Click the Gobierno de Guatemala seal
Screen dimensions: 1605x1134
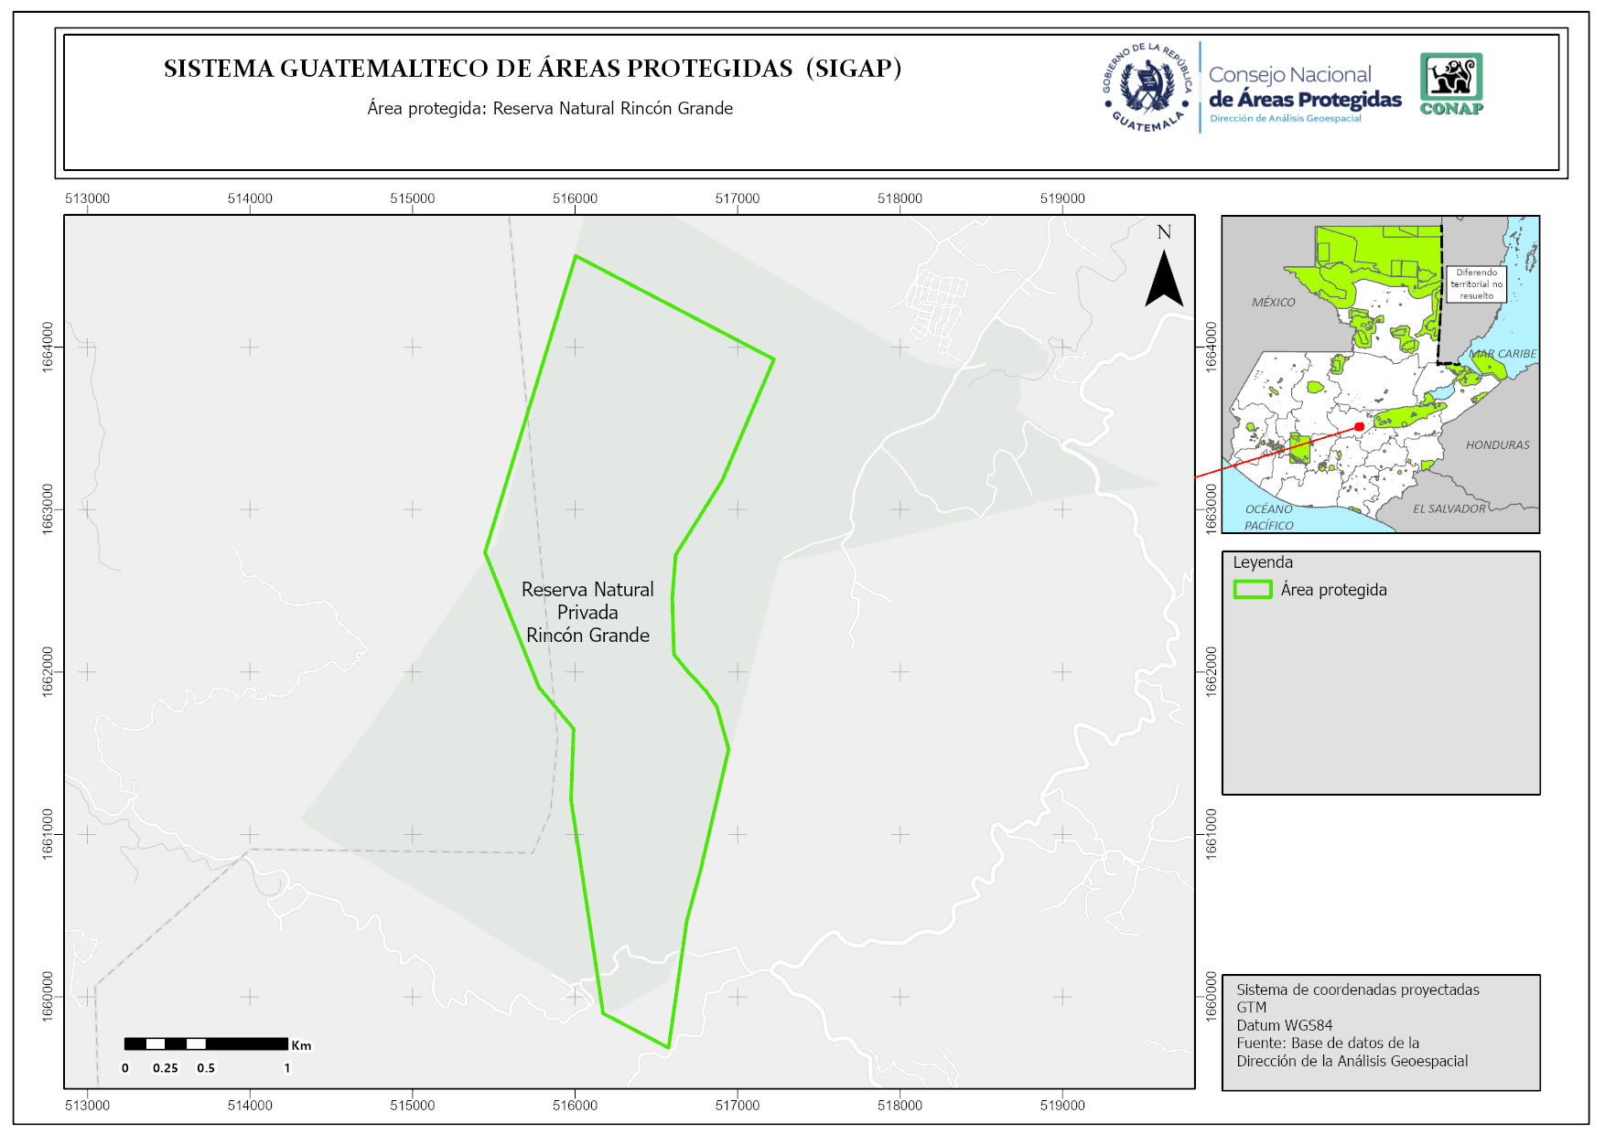tap(1147, 88)
